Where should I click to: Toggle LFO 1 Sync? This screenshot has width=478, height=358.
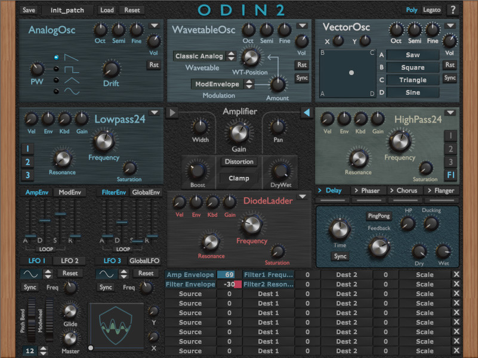[x=30, y=287]
